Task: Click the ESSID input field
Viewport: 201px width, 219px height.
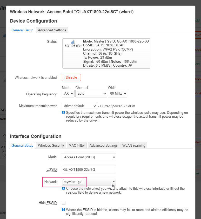Action: (x=89, y=169)
